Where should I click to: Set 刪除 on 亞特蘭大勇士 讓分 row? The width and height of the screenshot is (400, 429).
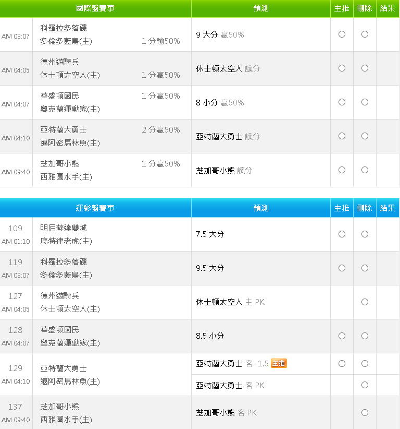coord(365,136)
